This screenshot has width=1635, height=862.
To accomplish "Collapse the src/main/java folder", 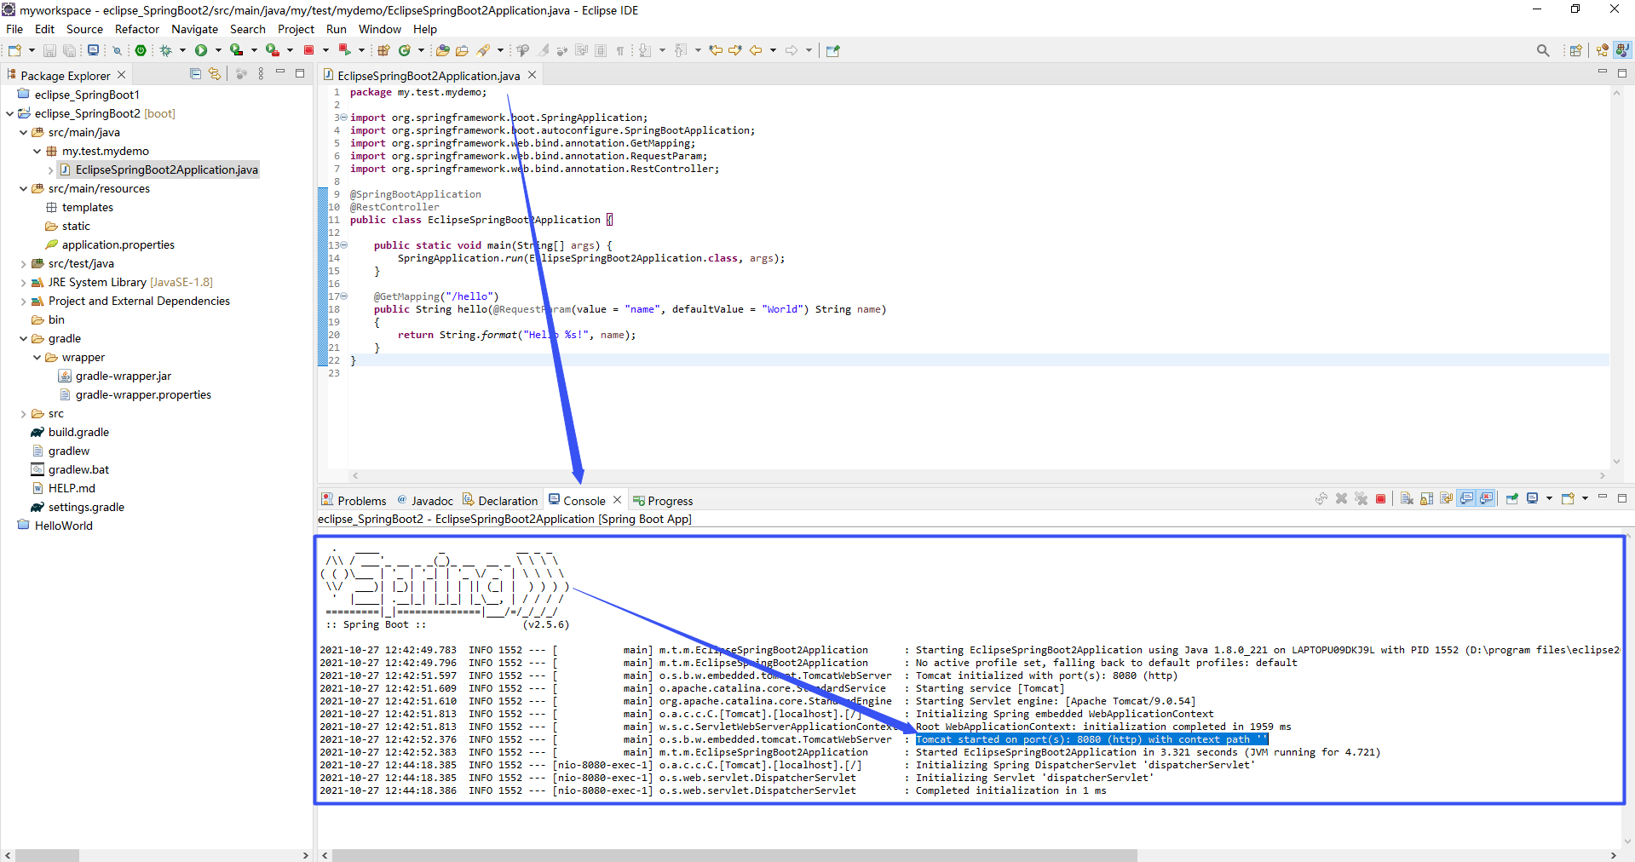I will coord(23,132).
